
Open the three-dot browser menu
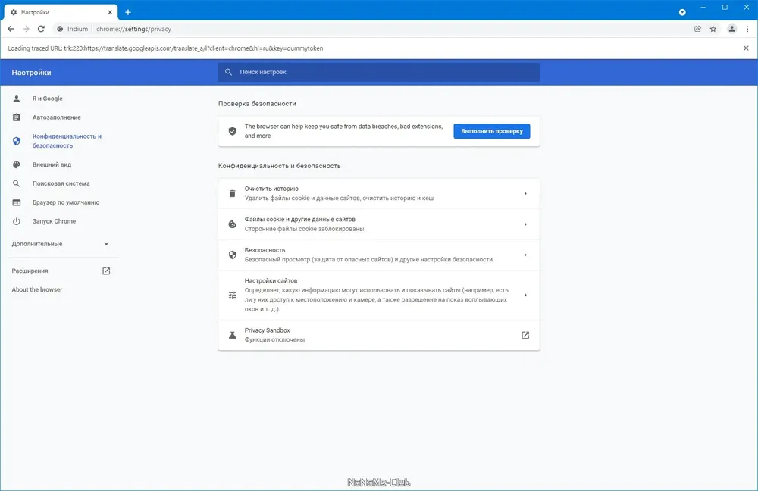pos(747,29)
